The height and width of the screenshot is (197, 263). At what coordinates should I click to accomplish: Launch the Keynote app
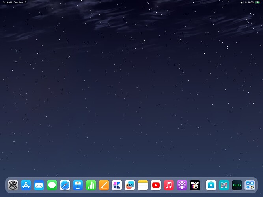click(78, 185)
